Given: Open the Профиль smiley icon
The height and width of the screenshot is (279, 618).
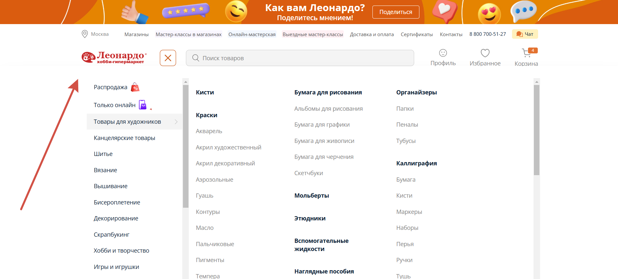Looking at the screenshot, I should (443, 53).
